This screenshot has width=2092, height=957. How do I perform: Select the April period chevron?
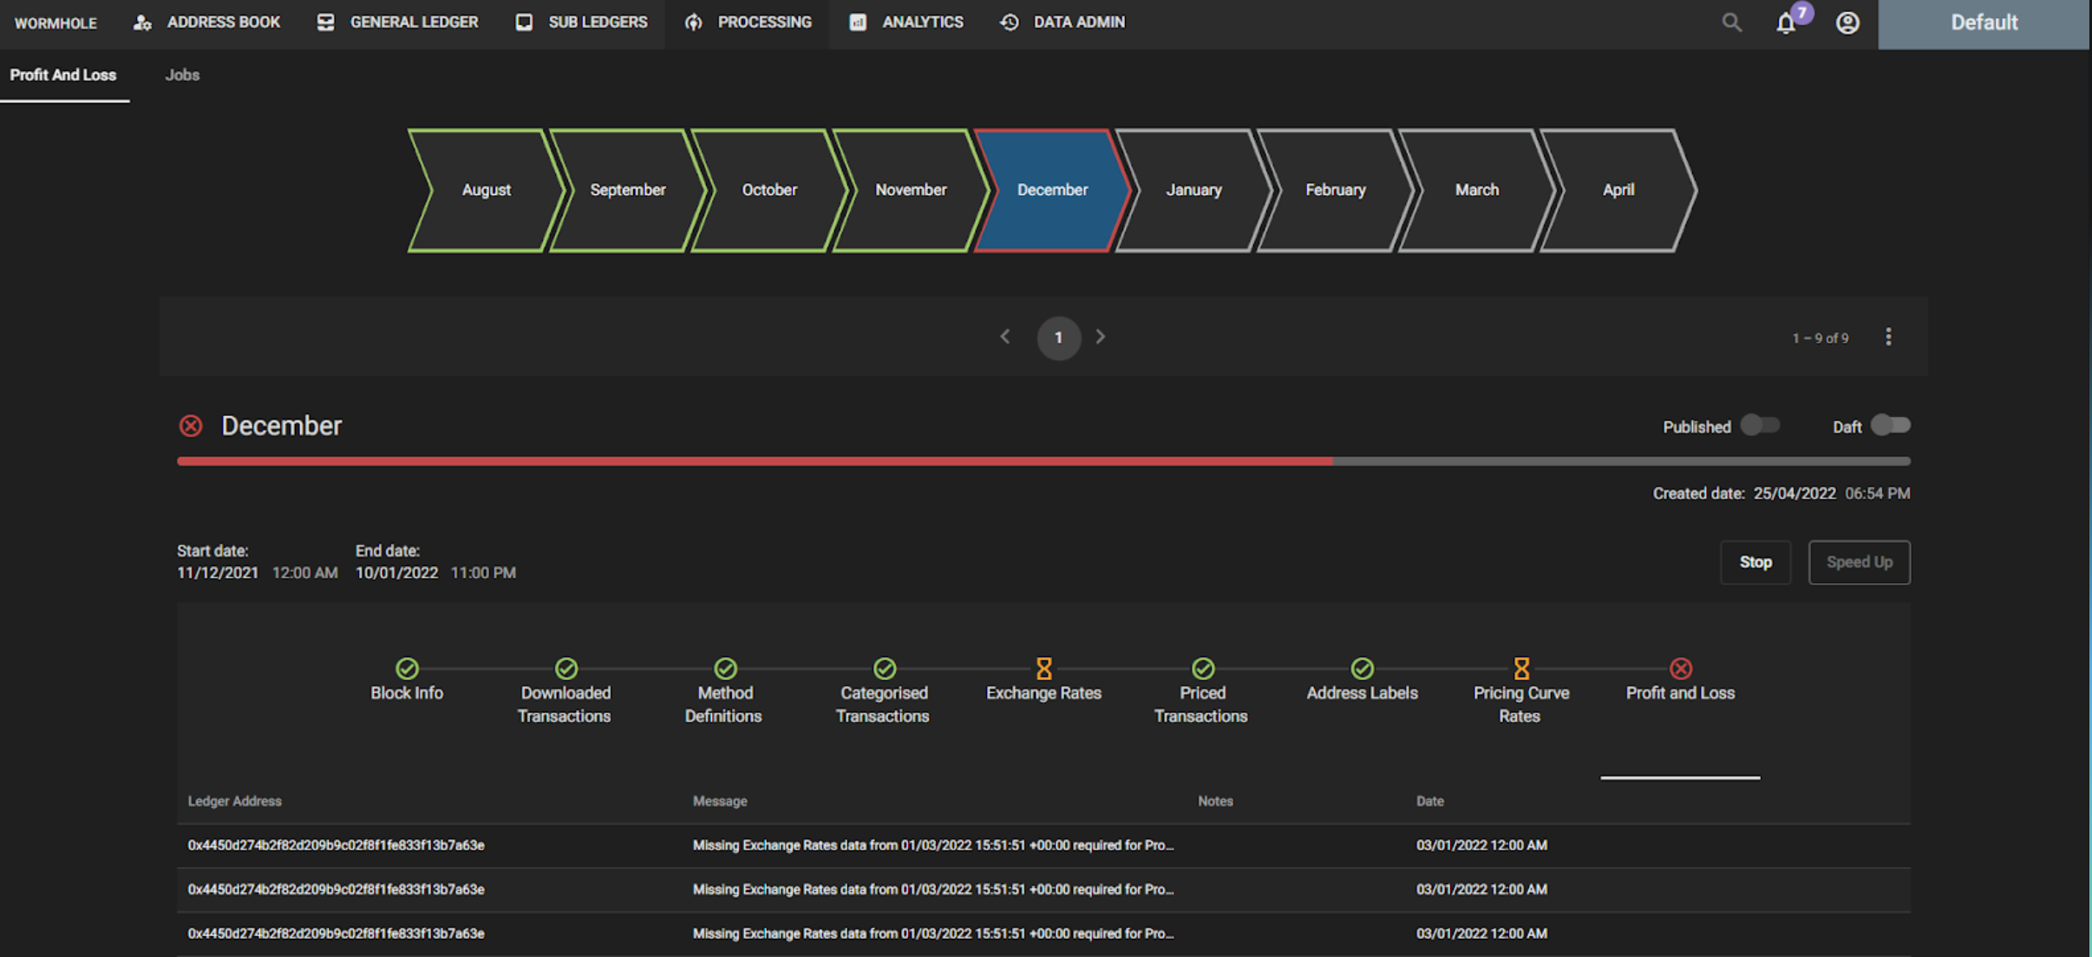1618,191
